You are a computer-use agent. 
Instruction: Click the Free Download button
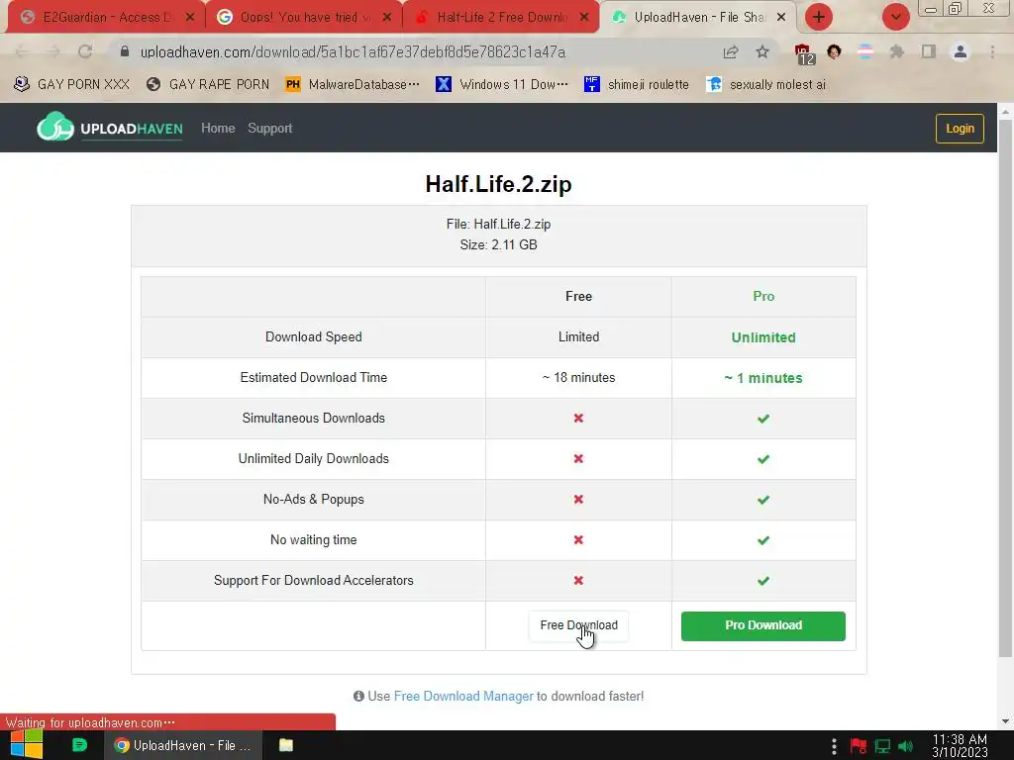(578, 625)
